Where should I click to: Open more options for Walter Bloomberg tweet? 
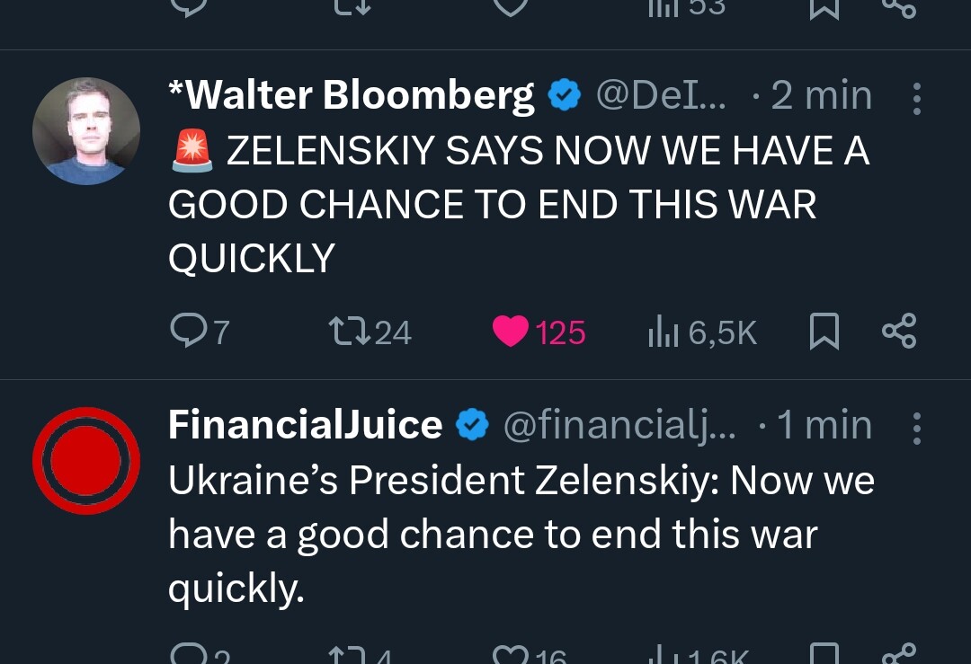[916, 99]
